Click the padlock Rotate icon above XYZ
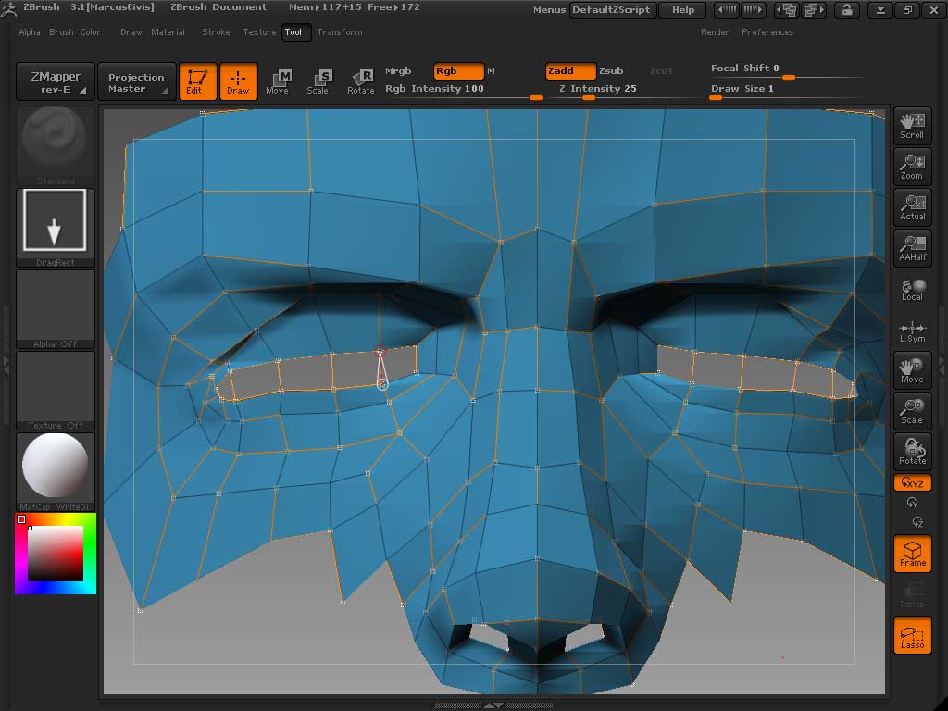The image size is (948, 711). click(912, 452)
